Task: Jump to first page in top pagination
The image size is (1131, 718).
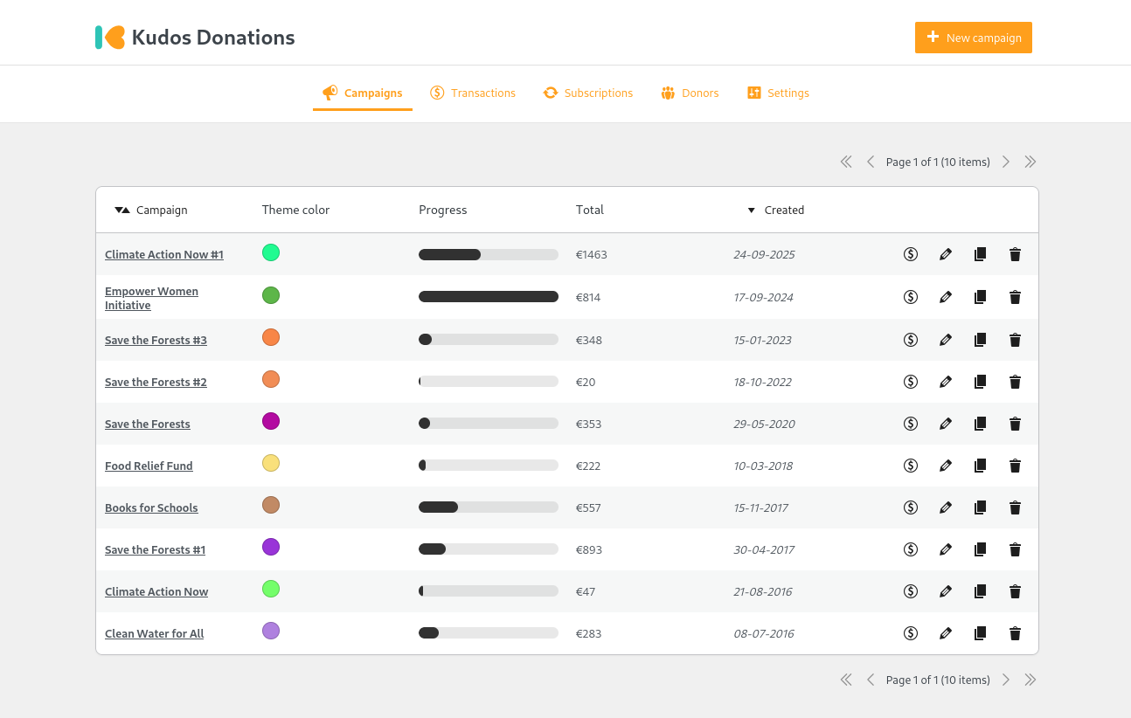Action: coord(845,162)
